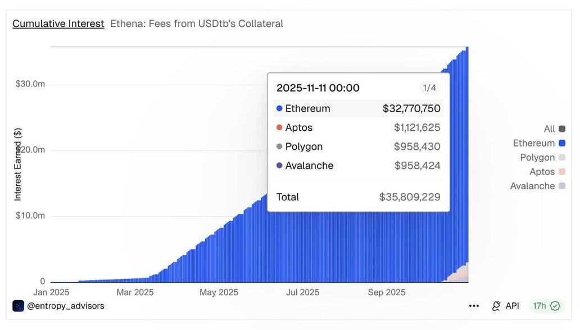Screen dimensions: 580x330
Task: Click the 1/4 tooltip page indicator
Action: point(429,88)
